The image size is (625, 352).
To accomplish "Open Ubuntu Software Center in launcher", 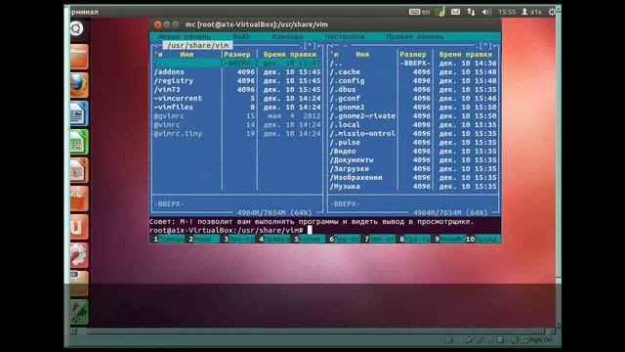I will tap(79, 198).
